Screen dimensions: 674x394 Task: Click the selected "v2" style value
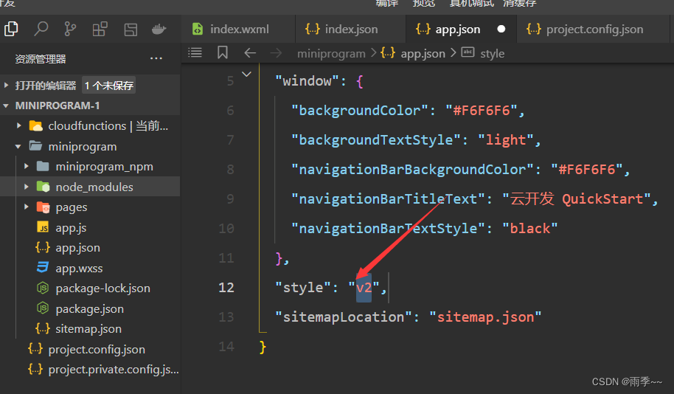(x=364, y=287)
